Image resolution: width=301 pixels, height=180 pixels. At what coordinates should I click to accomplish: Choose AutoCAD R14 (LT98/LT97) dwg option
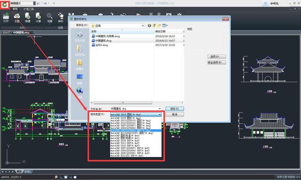point(136,133)
